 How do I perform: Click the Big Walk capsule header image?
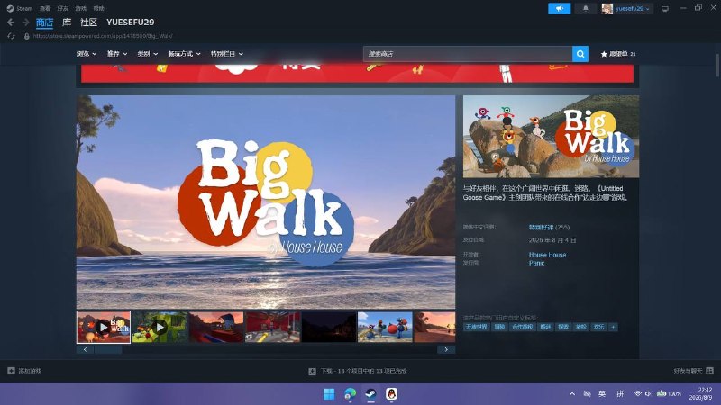tap(551, 137)
